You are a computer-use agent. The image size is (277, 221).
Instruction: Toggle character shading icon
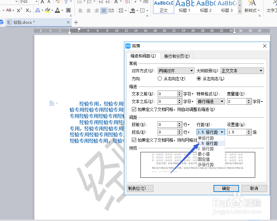click(x=68, y=10)
